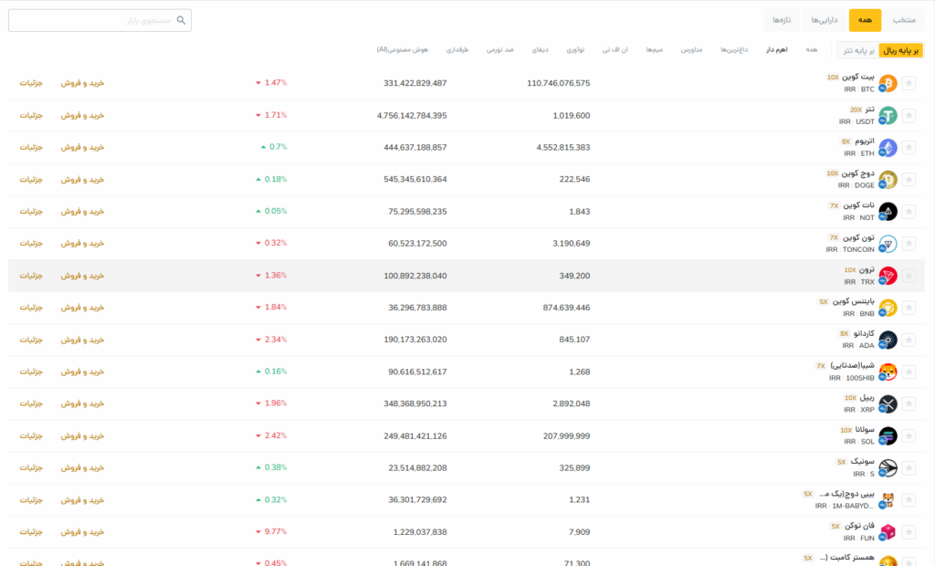Click the Solana SOL coin icon

[888, 436]
